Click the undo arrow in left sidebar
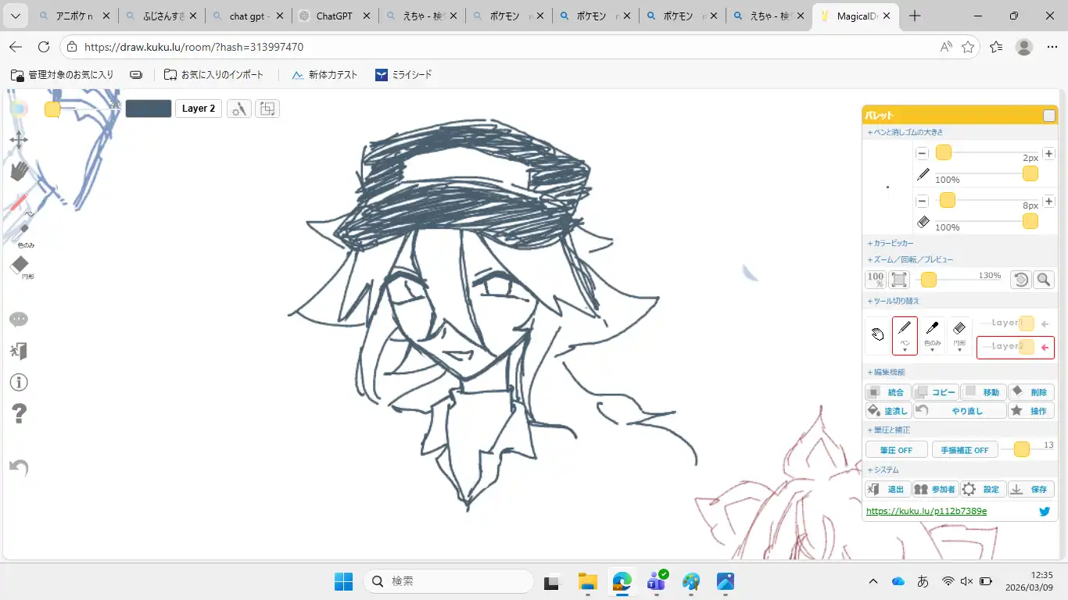Image resolution: width=1068 pixels, height=600 pixels. 19,467
